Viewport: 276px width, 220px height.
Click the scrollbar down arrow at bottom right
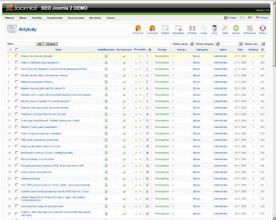click(274, 218)
